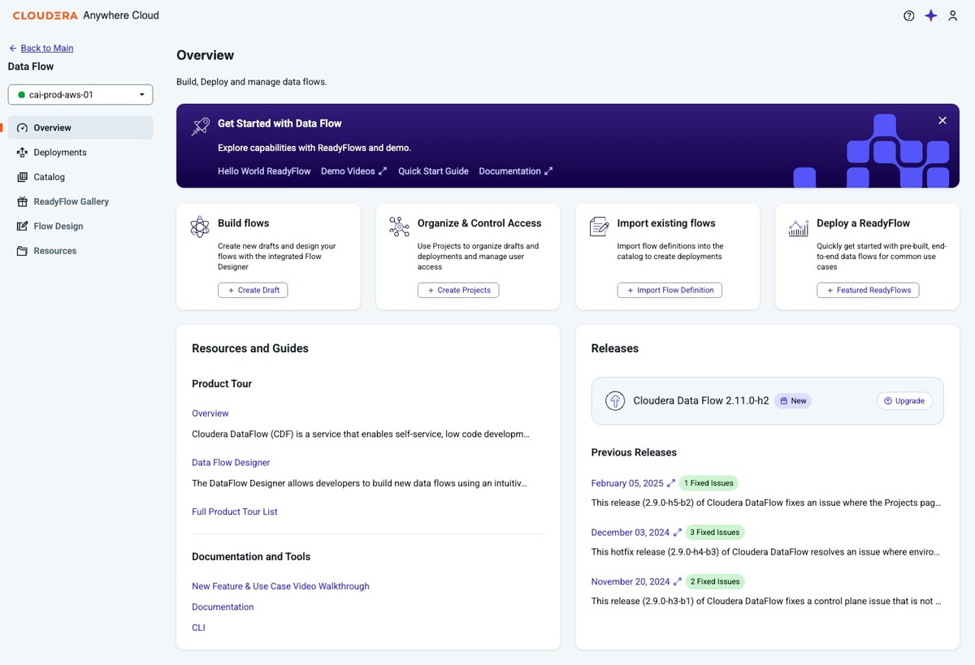This screenshot has width=975, height=665.
Task: Click the Cloudera Data Flow 2.11.0-h2 text
Action: tap(701, 400)
